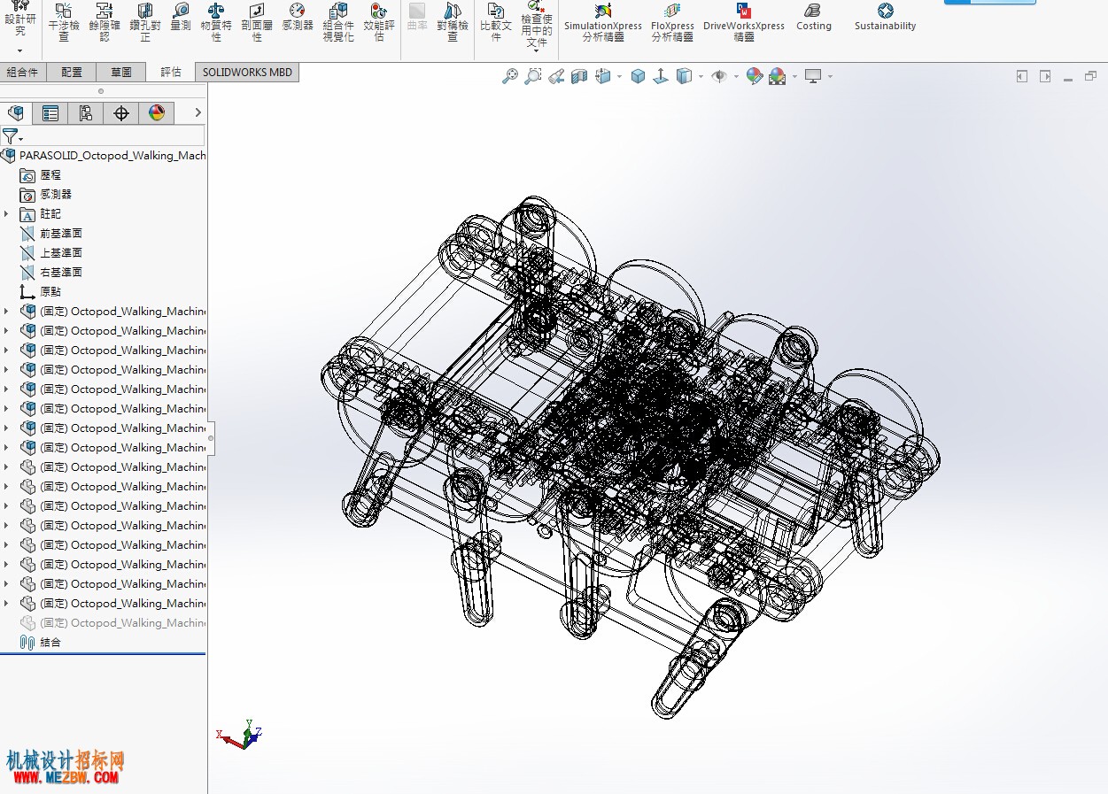
Task: Open 物質特性 mass properties
Action: (x=216, y=22)
